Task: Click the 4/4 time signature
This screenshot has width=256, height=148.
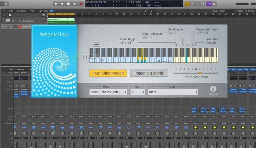Action: 147,2
